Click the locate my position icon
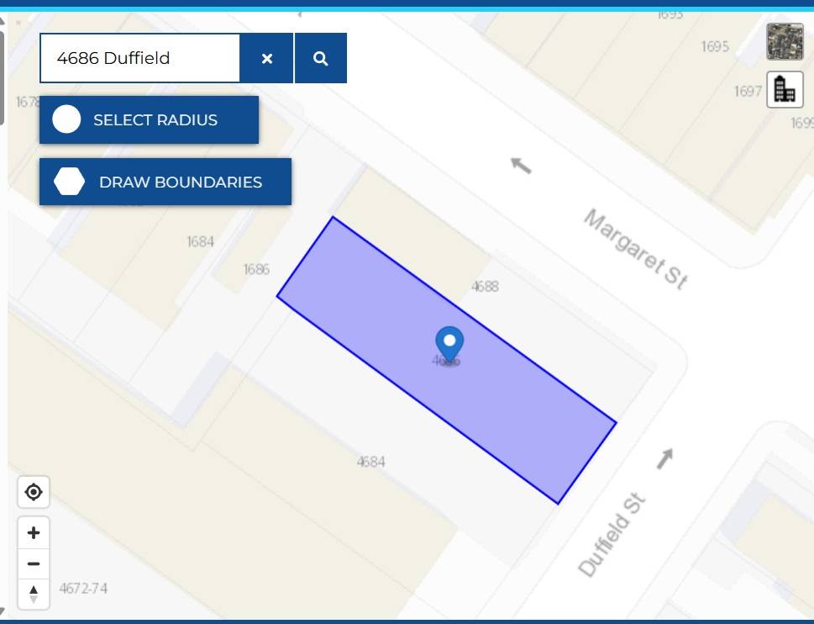Viewport: 814px width, 624px height. click(x=34, y=492)
